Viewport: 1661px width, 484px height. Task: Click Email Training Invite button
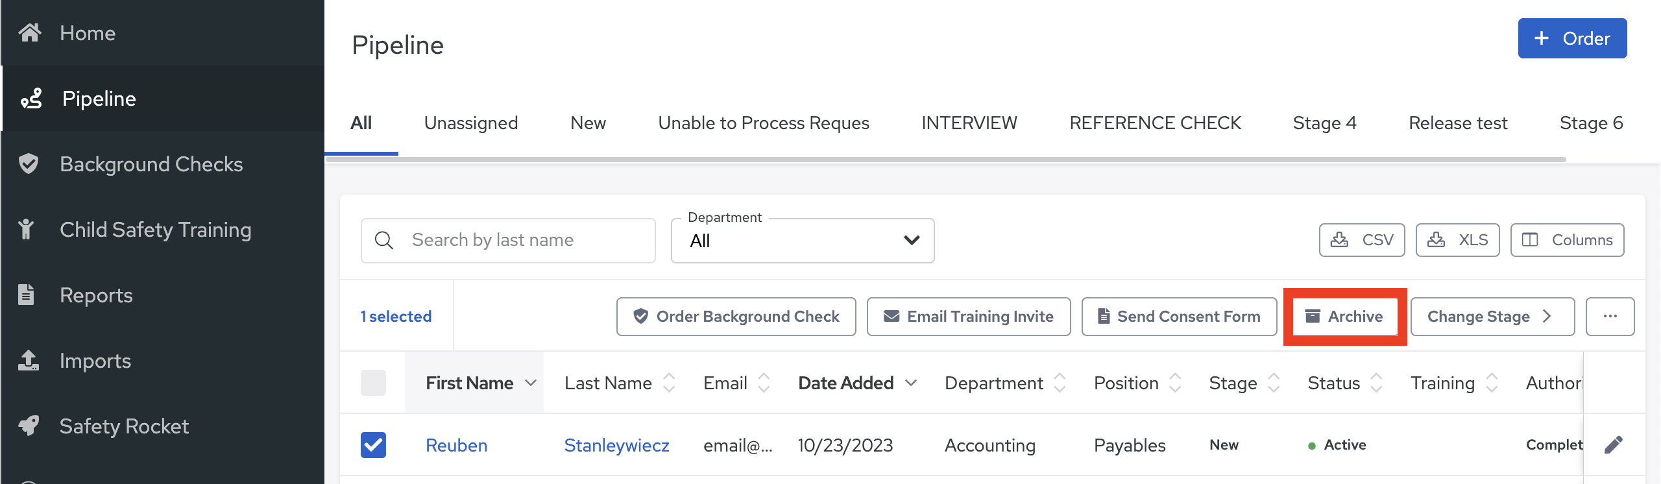(x=969, y=316)
